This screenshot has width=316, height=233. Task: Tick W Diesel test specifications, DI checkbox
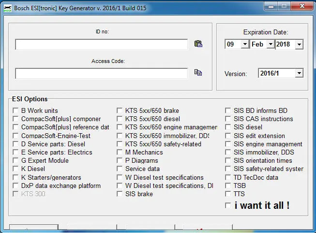click(120, 186)
